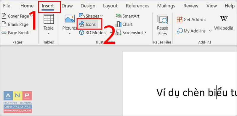Open the Draw tab
The height and width of the screenshot is (116, 237).
pos(67,6)
